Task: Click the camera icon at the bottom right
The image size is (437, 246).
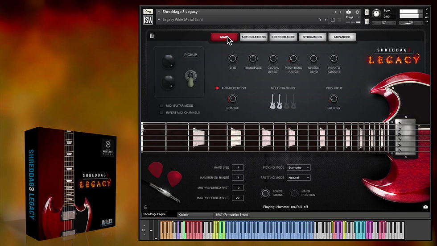Action: tap(425, 207)
